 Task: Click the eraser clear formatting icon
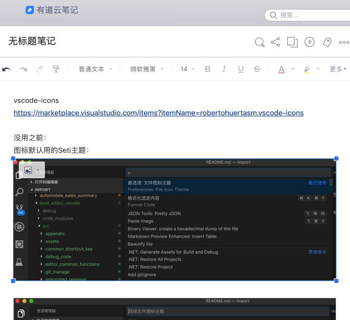(40, 70)
